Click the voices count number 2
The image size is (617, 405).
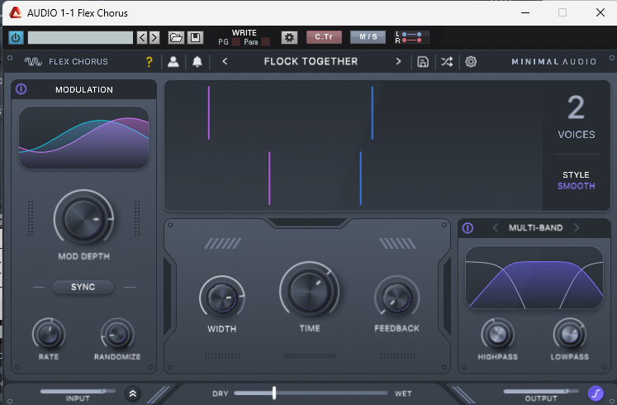pyautogui.click(x=576, y=107)
